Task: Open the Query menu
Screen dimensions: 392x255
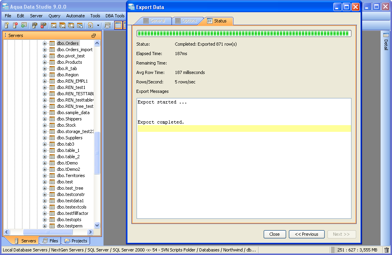Action: tap(54, 16)
